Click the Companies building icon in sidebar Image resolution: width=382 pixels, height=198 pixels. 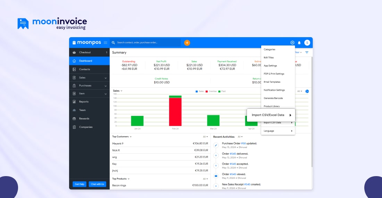point(74,127)
